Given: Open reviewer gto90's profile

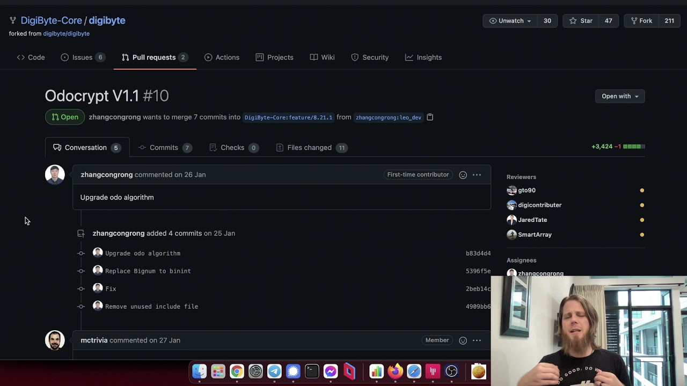Looking at the screenshot, I should [527, 190].
